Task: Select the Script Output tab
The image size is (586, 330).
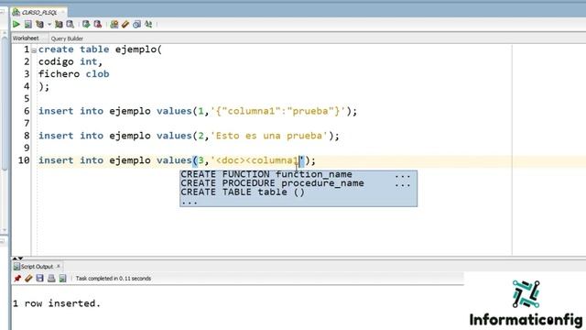Action: point(37,267)
